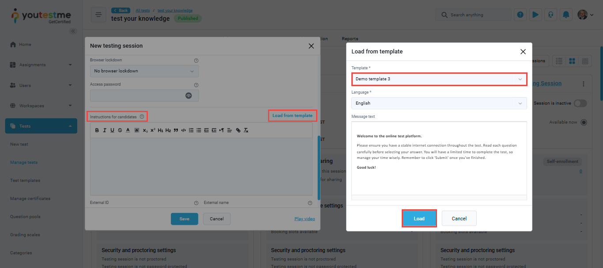
Task: Click Load button in template dialog
Action: (419, 219)
